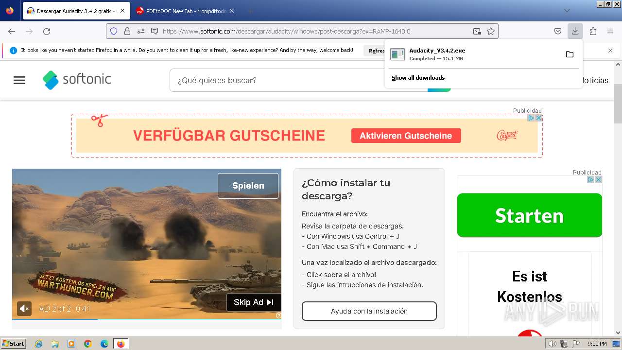Click Skip Ad on video

254,302
